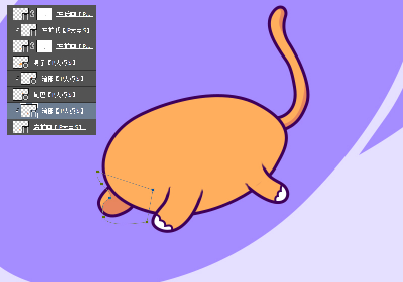Click the clipping arrow on 暗部 below 身子
Image resolution: width=403 pixels, height=282 pixels.
tap(17, 79)
